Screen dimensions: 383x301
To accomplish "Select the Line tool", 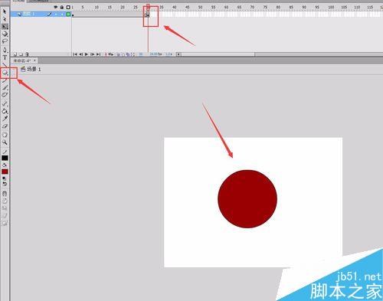I will pos(5,65).
